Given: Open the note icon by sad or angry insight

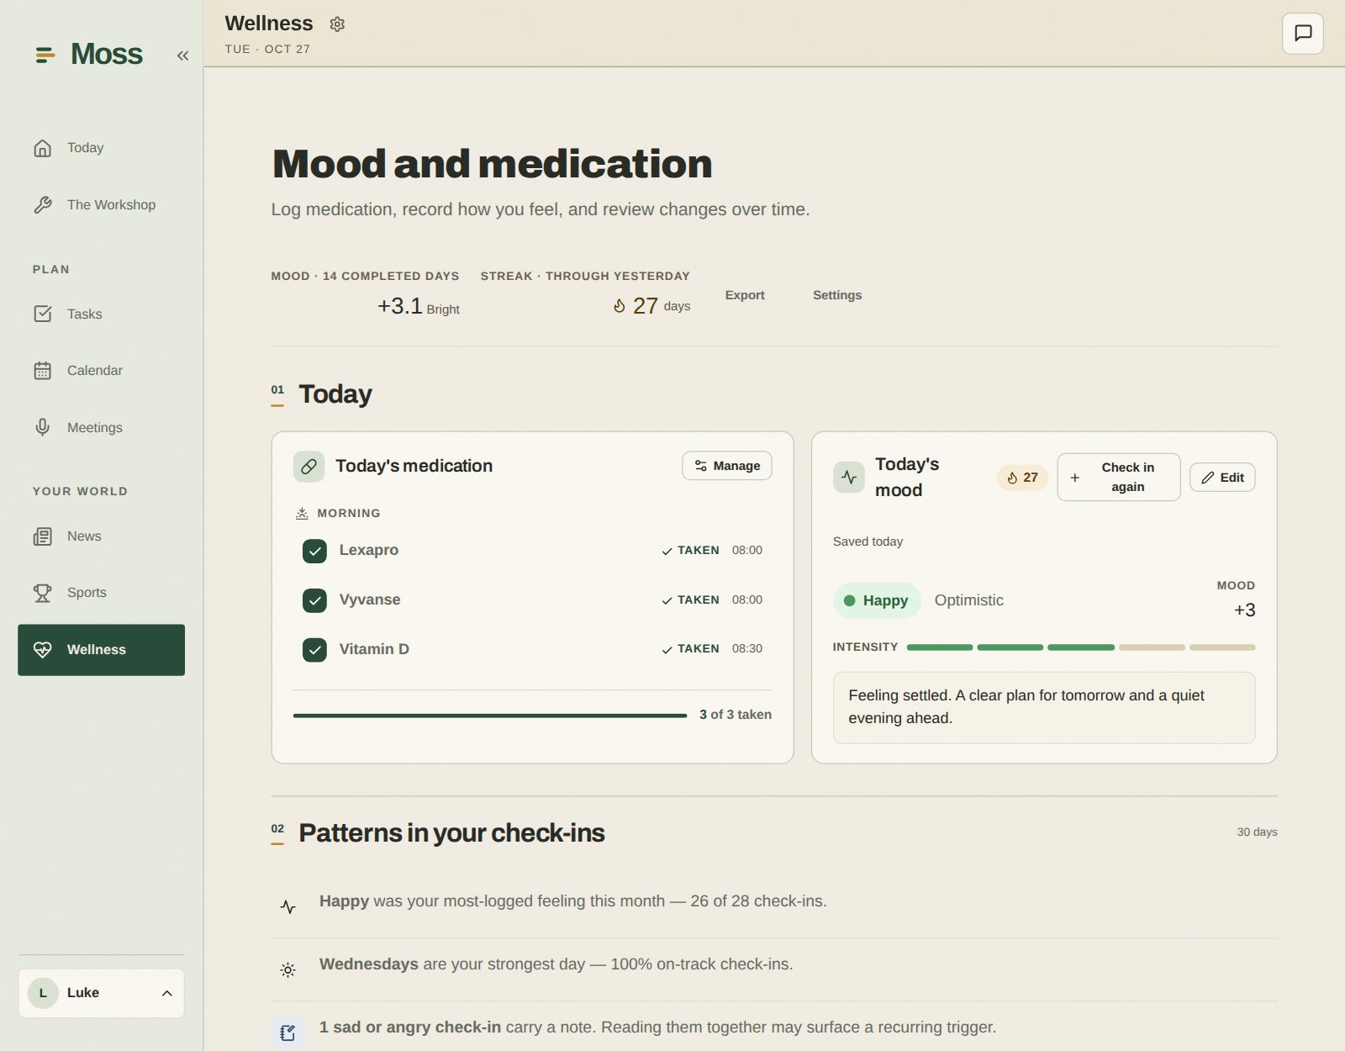Looking at the screenshot, I should click(287, 1033).
